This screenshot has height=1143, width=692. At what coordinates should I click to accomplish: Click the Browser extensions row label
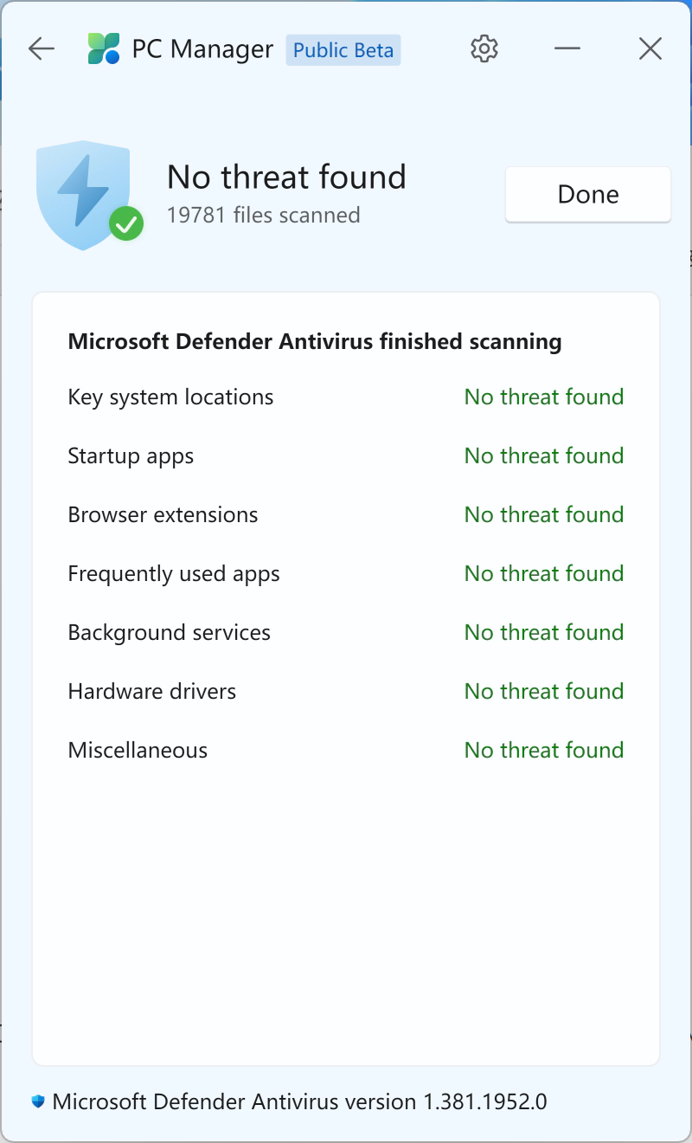click(x=163, y=514)
